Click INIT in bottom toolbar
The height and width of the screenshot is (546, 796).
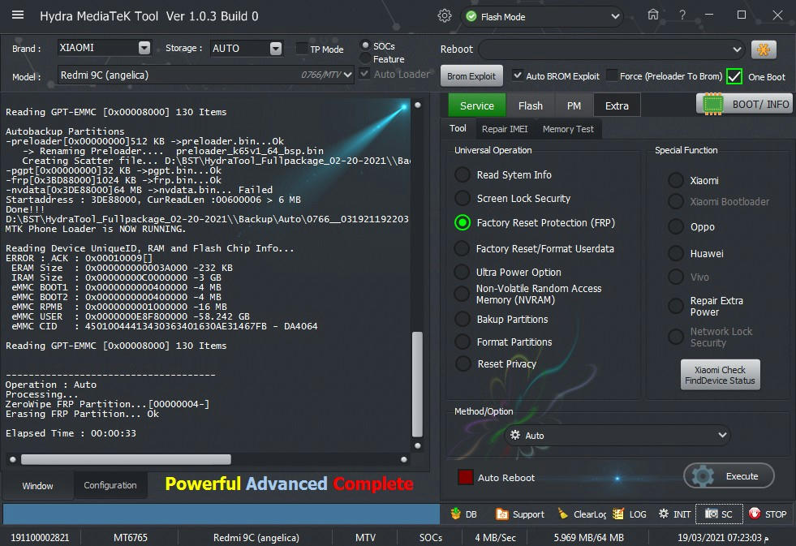tap(674, 514)
